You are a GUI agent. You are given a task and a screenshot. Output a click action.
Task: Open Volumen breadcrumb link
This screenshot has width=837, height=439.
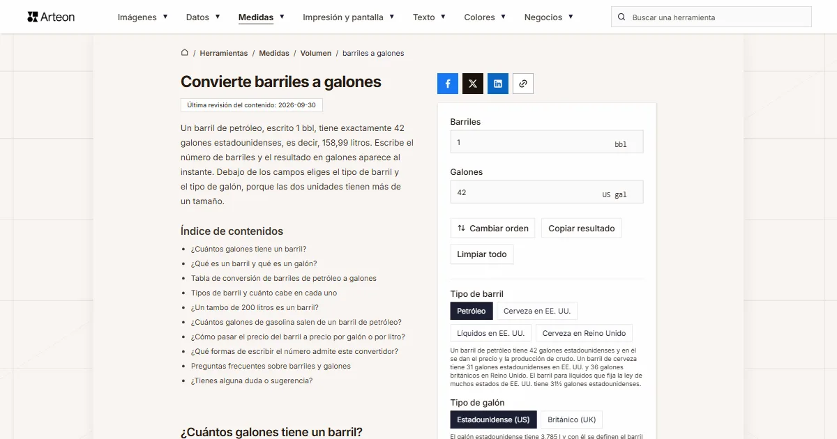(x=316, y=53)
